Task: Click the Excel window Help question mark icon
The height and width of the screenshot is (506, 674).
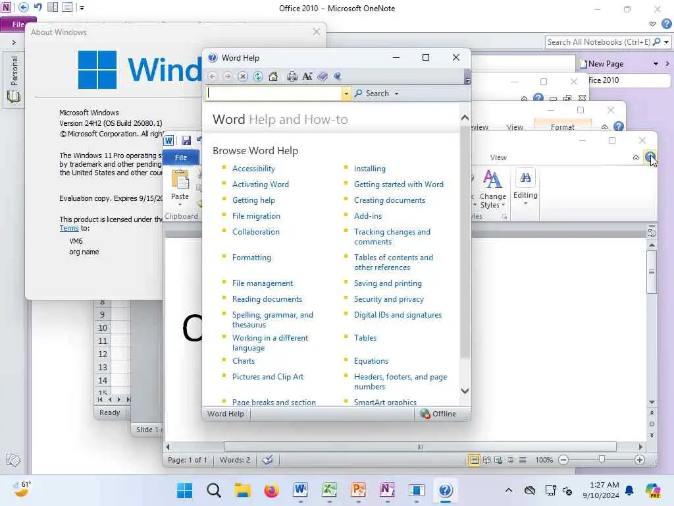Action: 538,98
